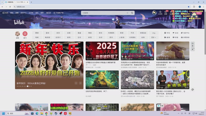
Task: Open 漫画 in the top navigation
Action: [37, 13]
